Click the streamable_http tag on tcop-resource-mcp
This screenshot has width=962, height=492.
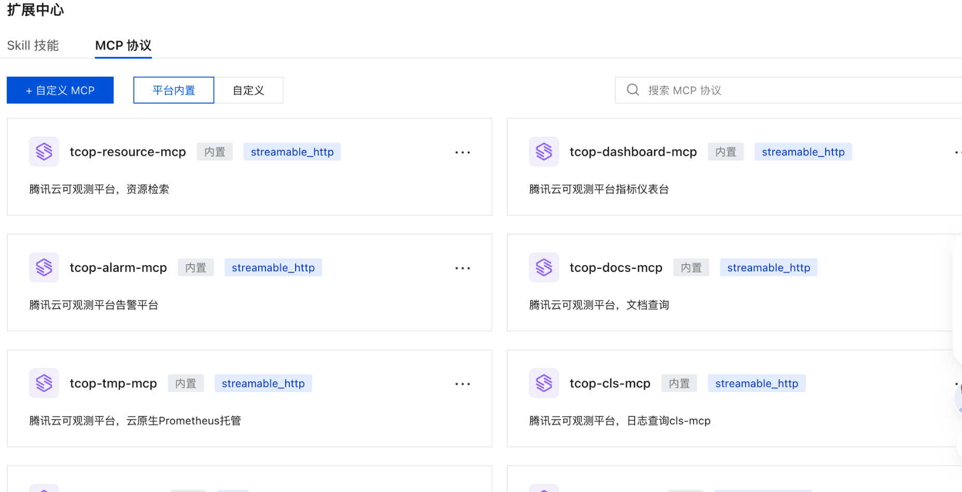coord(292,152)
